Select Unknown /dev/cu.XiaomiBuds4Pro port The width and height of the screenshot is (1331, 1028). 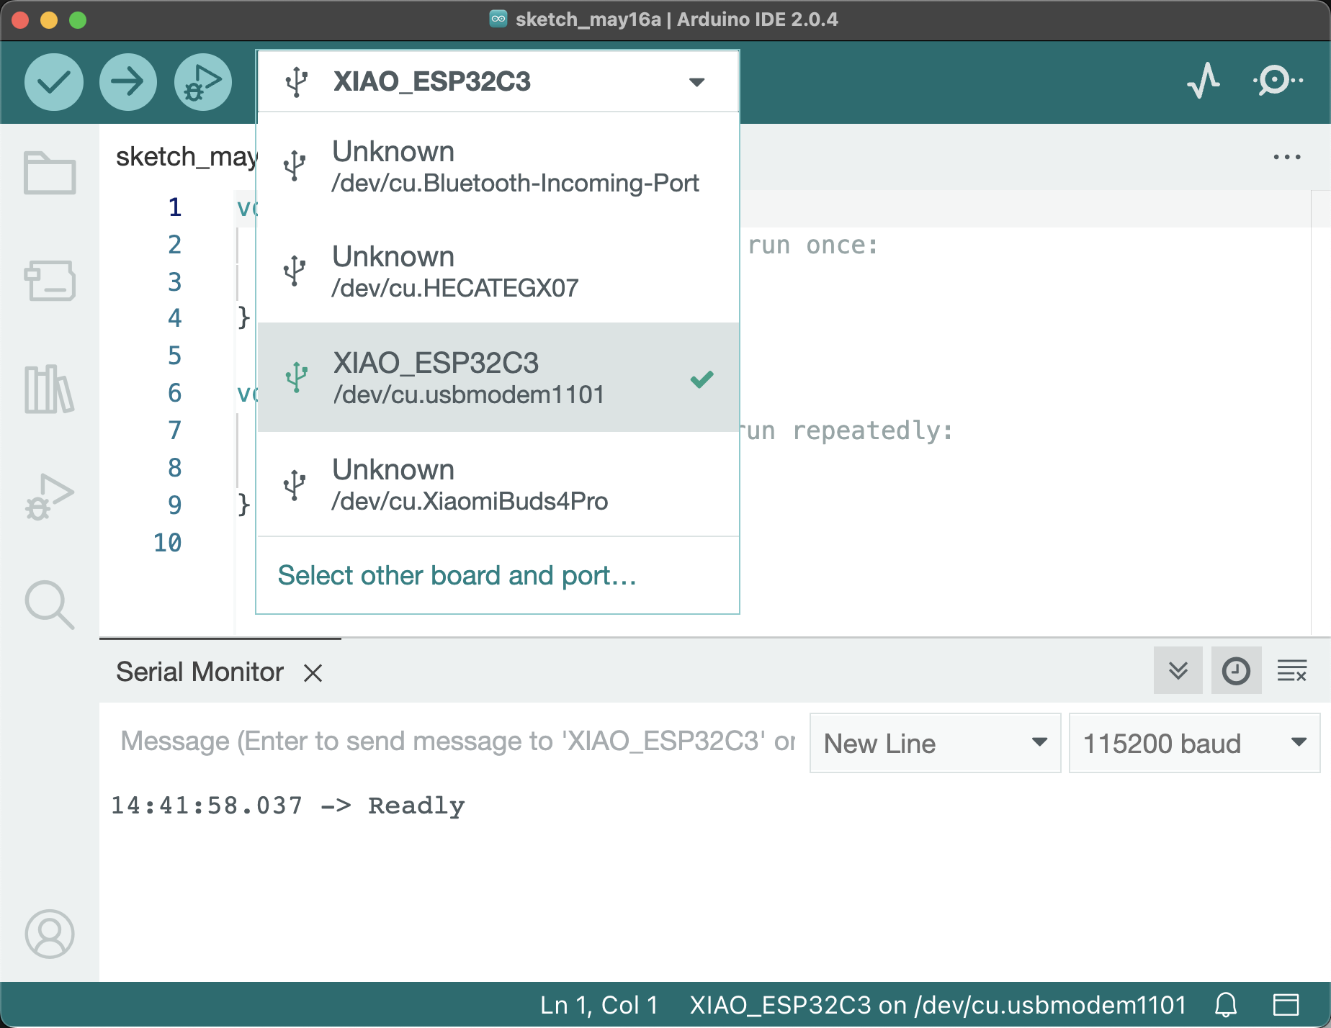point(498,484)
